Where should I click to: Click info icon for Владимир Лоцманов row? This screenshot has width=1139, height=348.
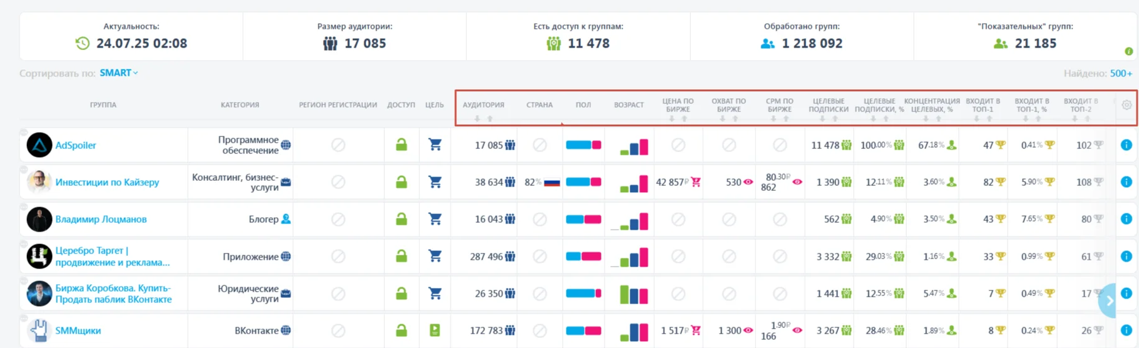pyautogui.click(x=1126, y=219)
